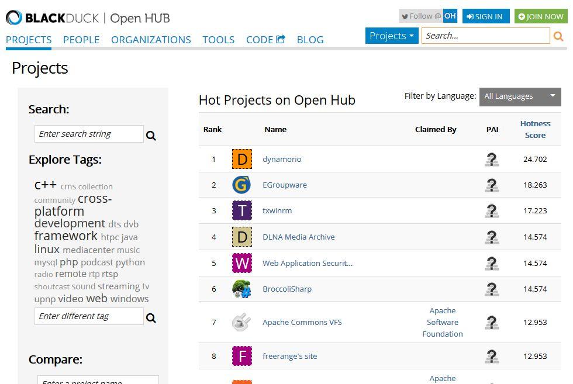The image size is (573, 384).
Task: Open the BroccoliSharp project logo
Action: [x=242, y=289]
